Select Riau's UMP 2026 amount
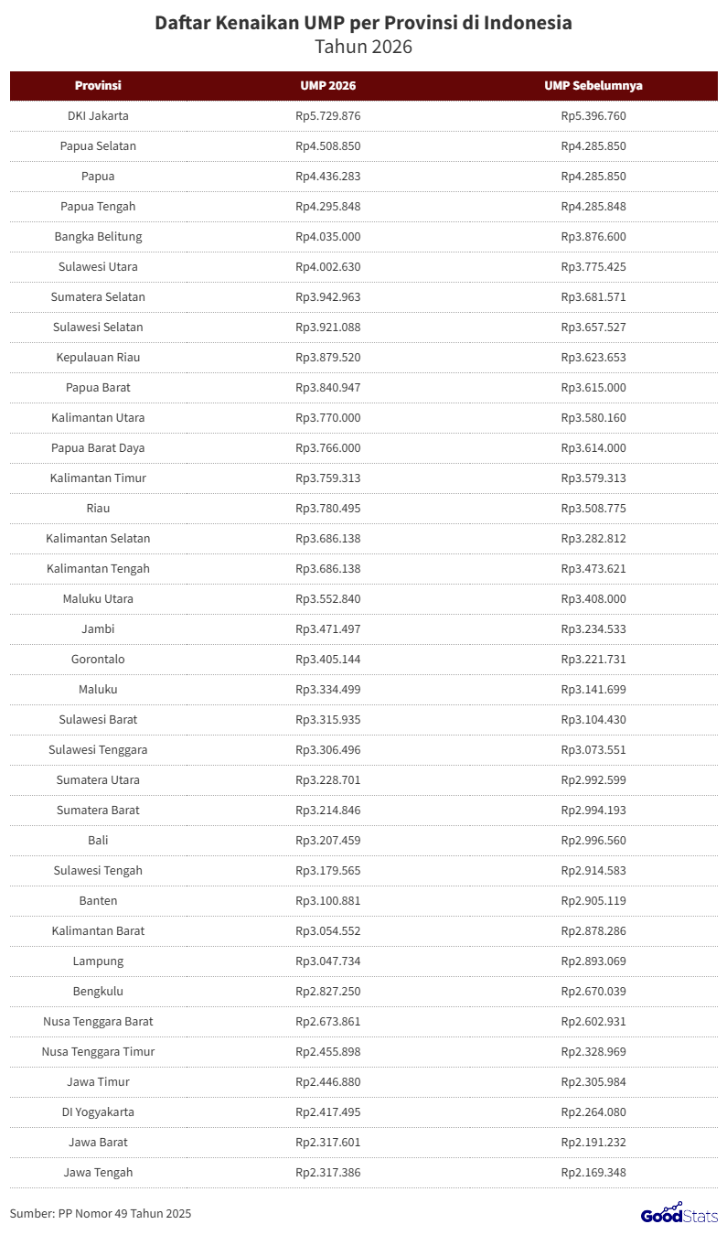 327,509
